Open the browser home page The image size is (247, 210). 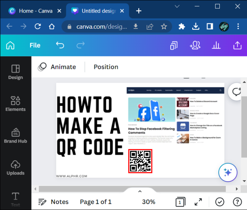pos(52,26)
